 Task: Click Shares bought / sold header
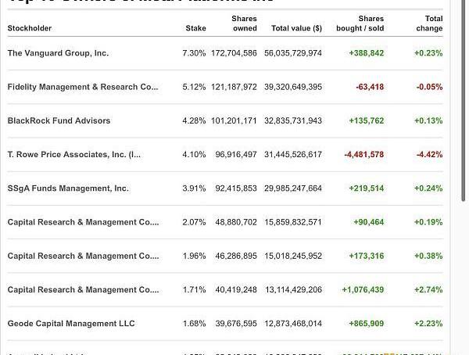pyautogui.click(x=360, y=23)
